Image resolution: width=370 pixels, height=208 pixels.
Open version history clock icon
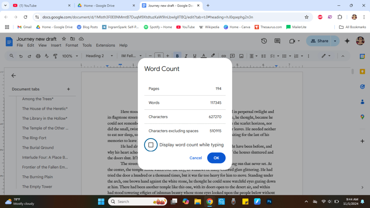point(264,41)
